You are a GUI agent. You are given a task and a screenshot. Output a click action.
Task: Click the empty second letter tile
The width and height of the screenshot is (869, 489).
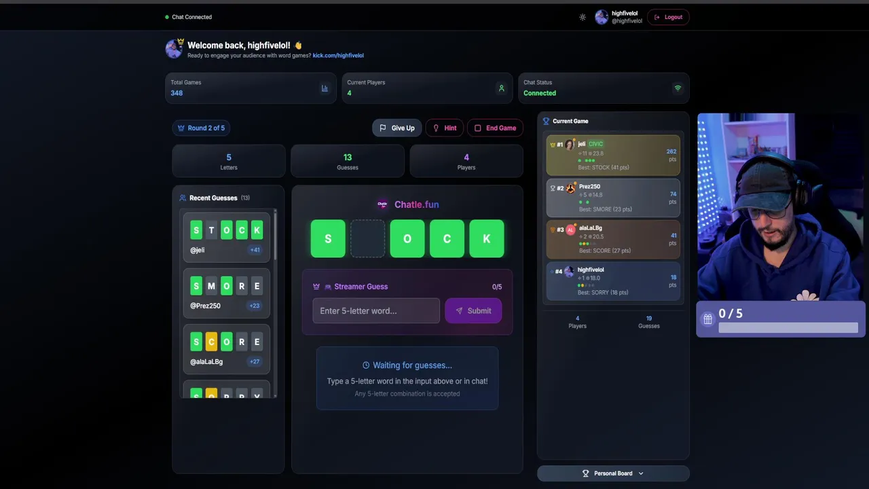tap(367, 238)
